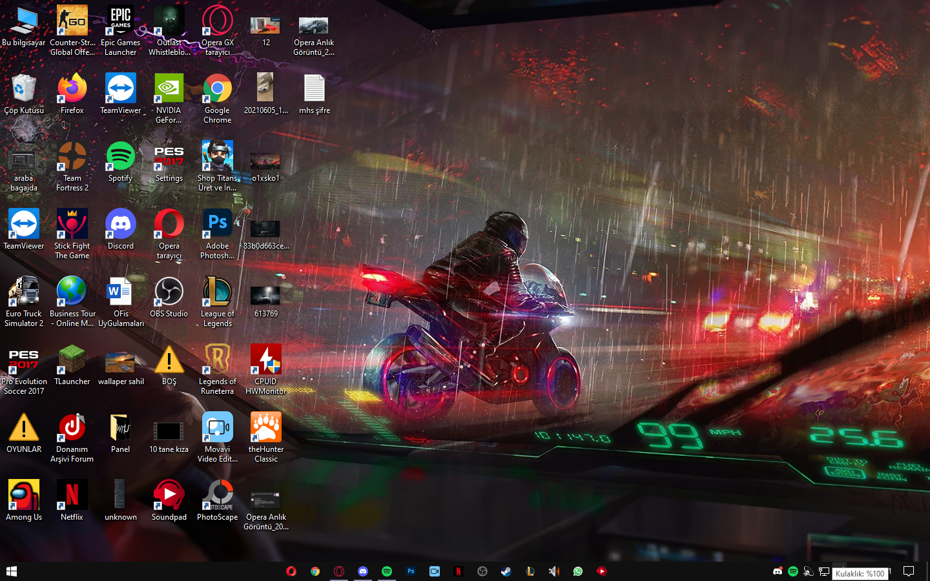This screenshot has height=581, width=930.
Task: Select League of Legends desktop shortcut
Action: (218, 302)
